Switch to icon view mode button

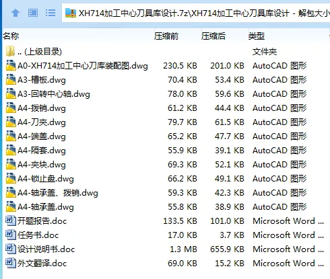[x=33, y=13]
